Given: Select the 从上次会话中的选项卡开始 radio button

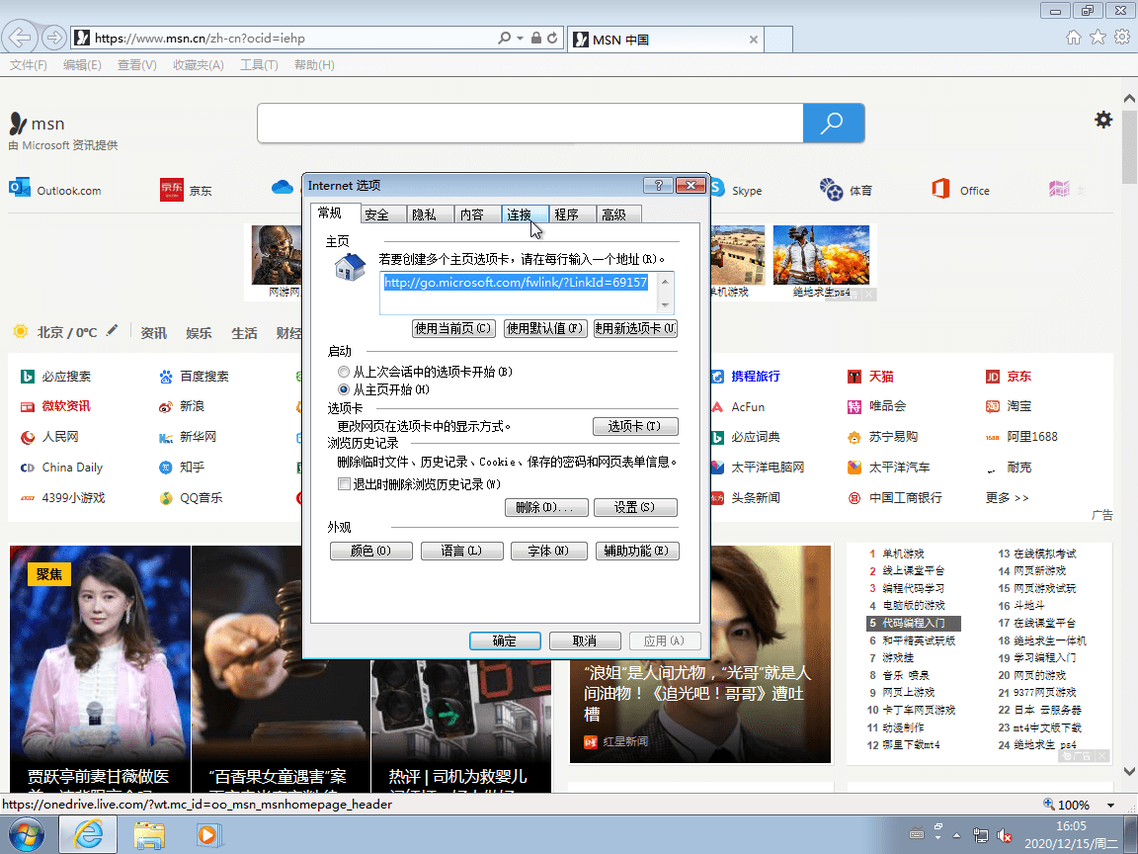Looking at the screenshot, I should pos(344,372).
